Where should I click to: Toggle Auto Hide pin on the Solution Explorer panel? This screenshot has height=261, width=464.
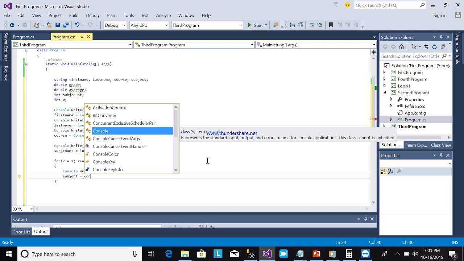(x=441, y=37)
